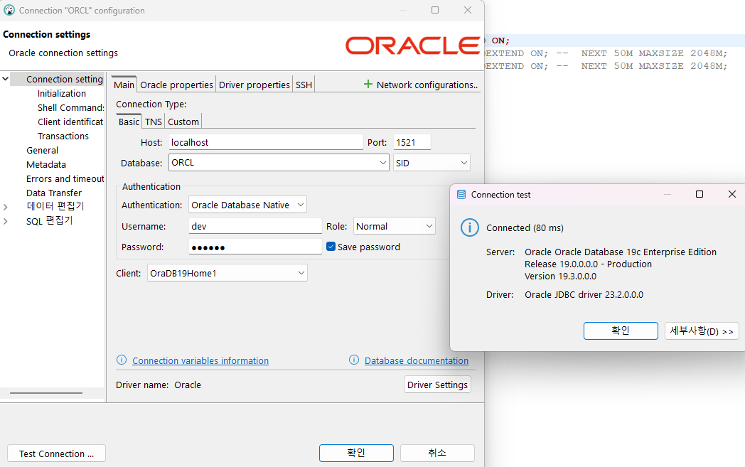Click the Username field containing dev

coord(255,226)
